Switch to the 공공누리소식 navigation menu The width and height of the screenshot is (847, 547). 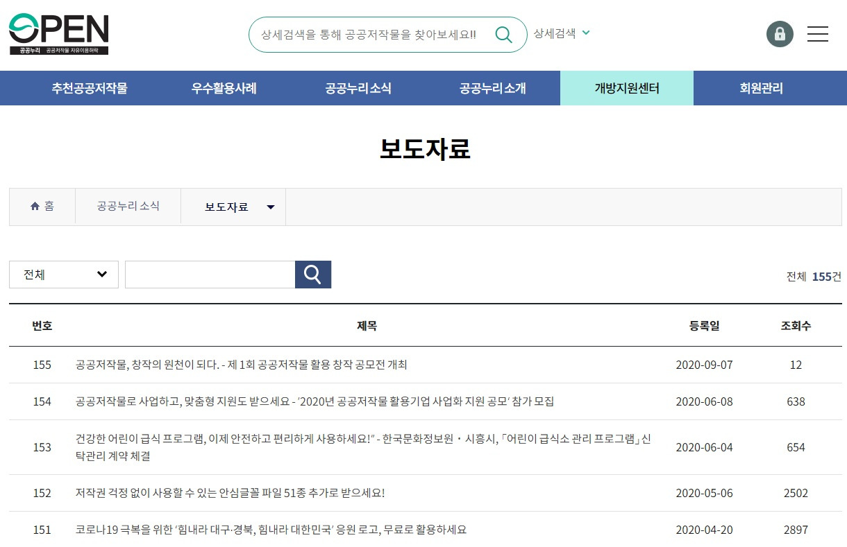[x=358, y=88]
